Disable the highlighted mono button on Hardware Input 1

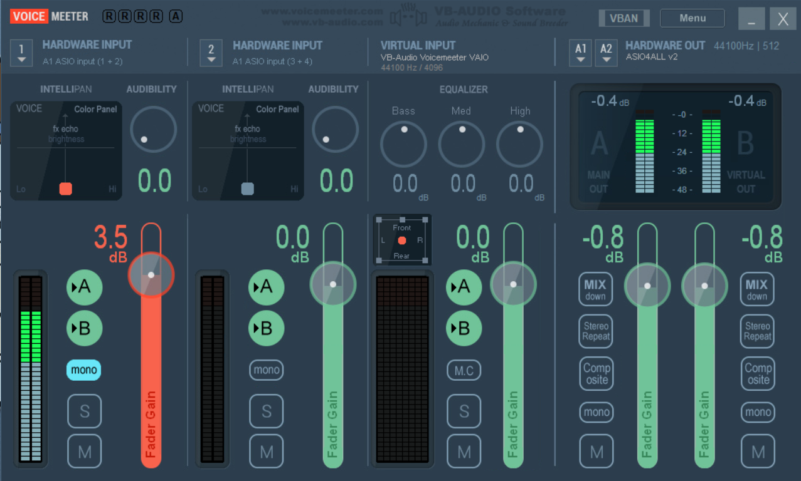pyautogui.click(x=84, y=370)
